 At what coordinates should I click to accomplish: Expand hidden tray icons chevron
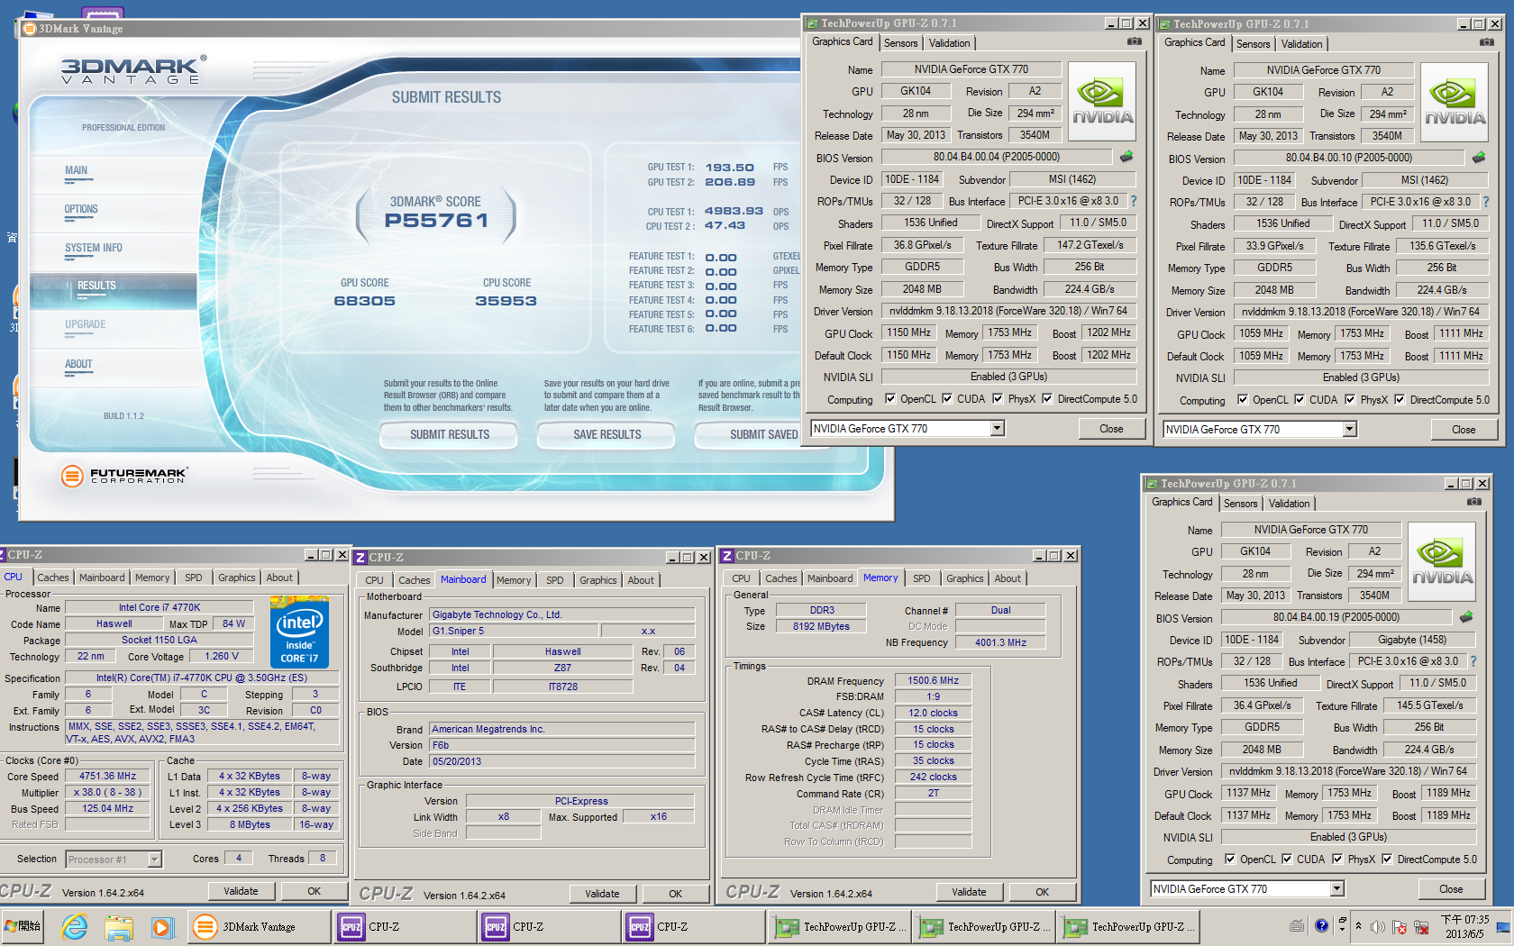[x=1358, y=927]
